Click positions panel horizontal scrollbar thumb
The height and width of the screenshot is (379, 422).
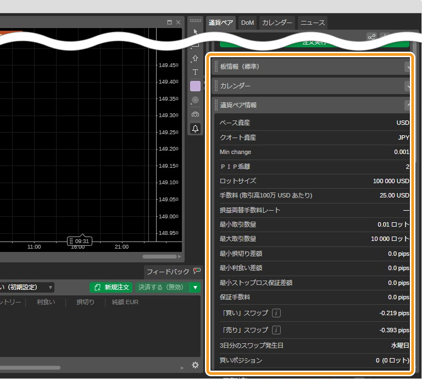[30, 367]
